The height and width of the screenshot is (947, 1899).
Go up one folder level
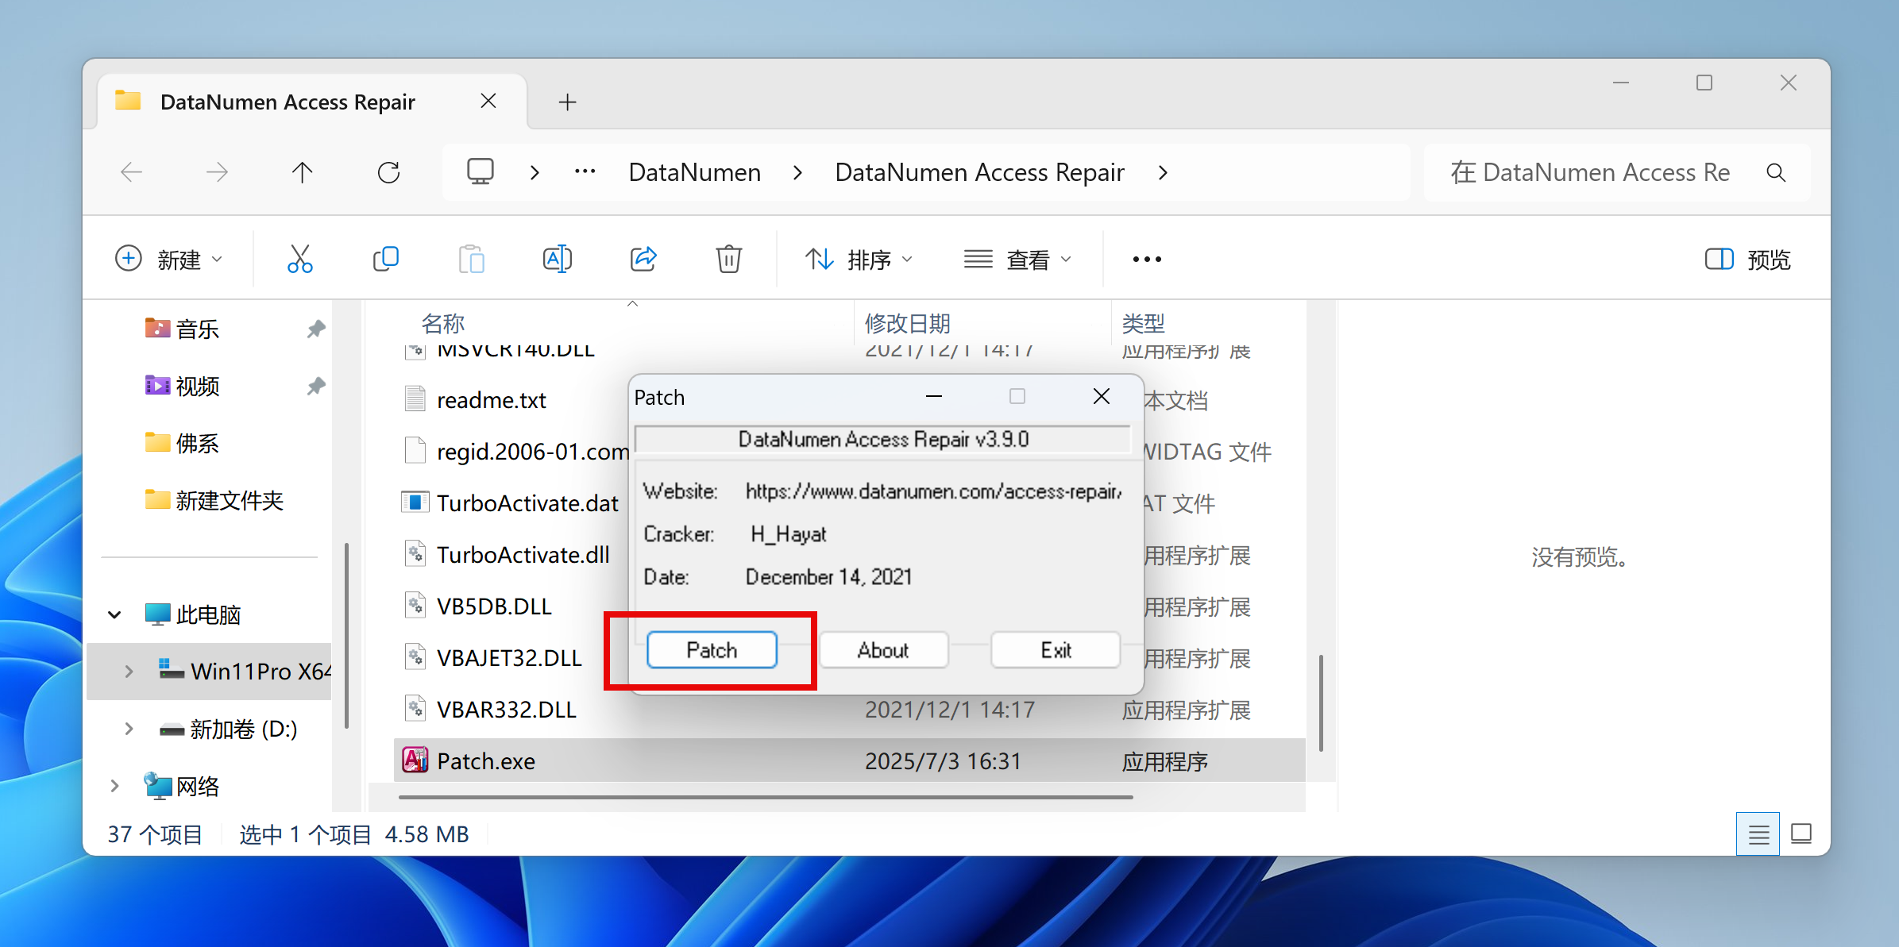[x=303, y=172]
